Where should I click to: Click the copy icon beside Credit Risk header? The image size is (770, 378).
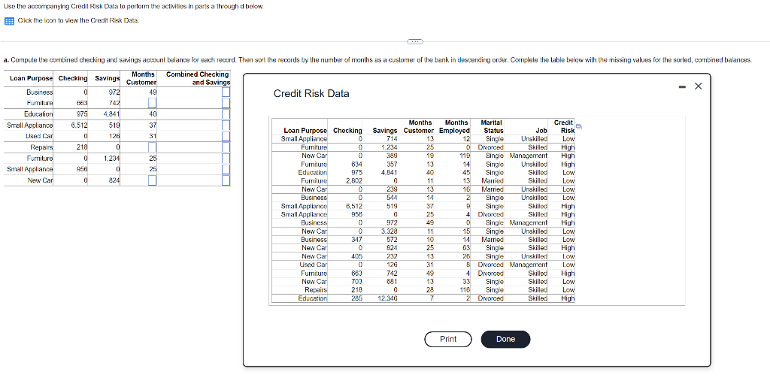579,128
